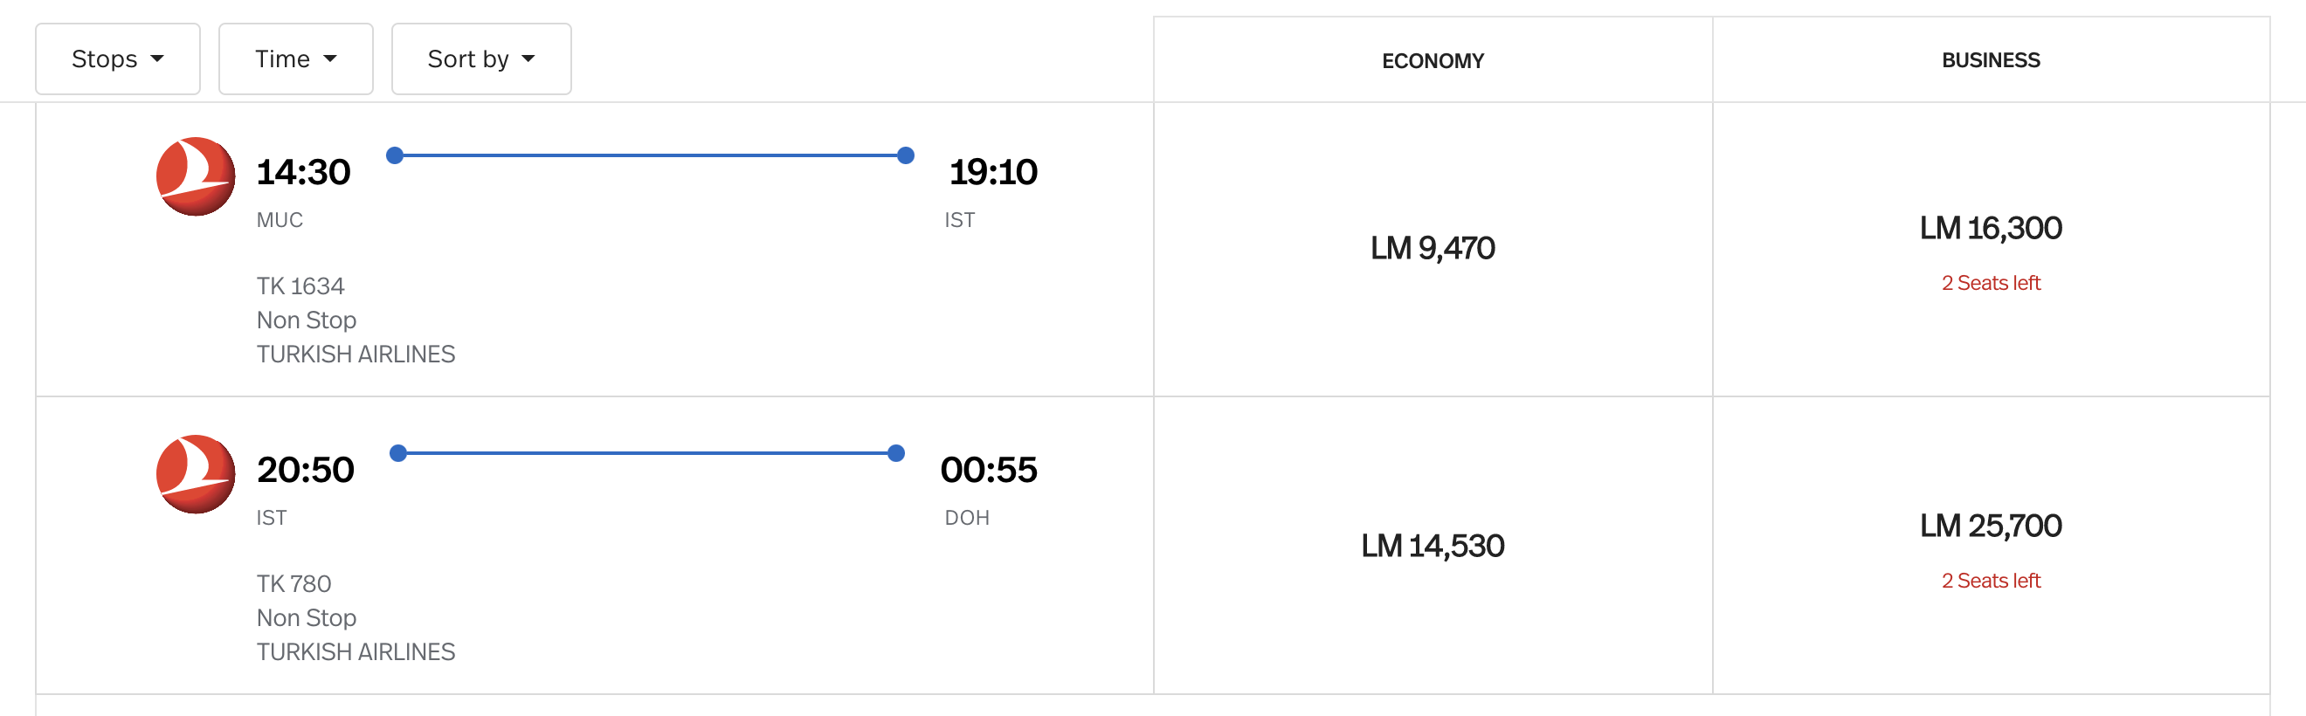This screenshot has height=716, width=2306.
Task: Click the MUC to IST route line
Action: point(650,155)
